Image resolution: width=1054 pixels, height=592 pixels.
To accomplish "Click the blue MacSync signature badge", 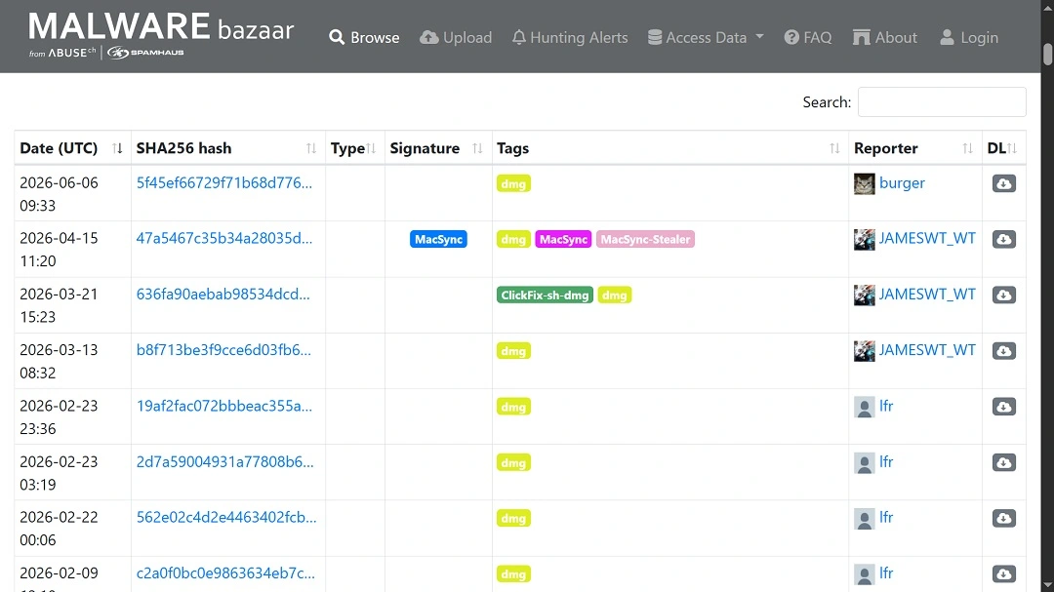I will point(438,239).
